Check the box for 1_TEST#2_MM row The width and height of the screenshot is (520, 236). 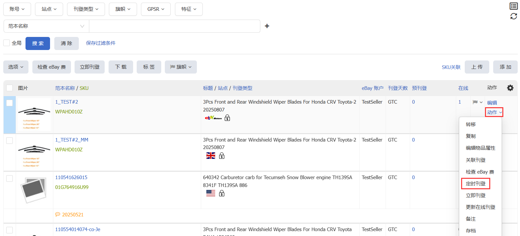coord(9,141)
